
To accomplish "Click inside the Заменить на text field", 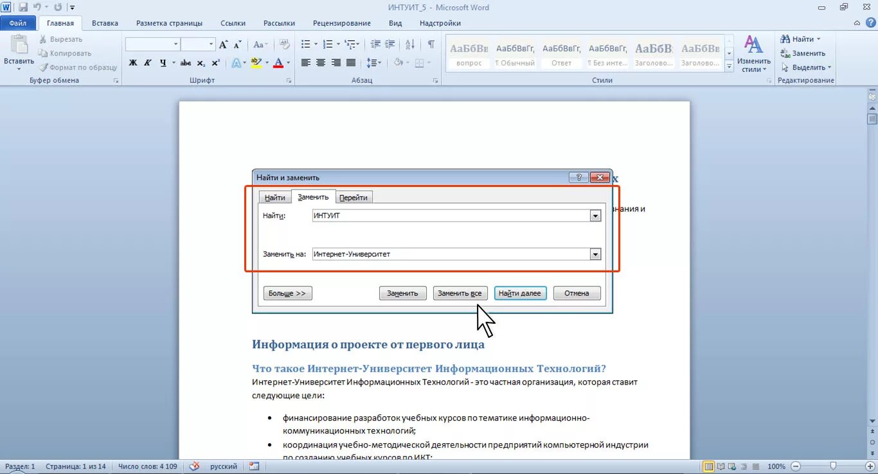I will [451, 254].
